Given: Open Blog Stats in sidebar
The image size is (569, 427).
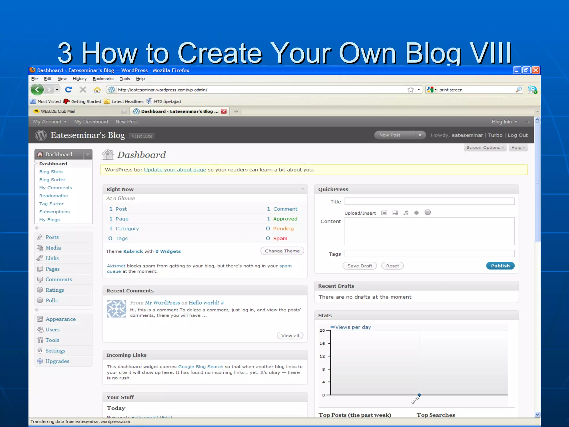Looking at the screenshot, I should click(51, 172).
